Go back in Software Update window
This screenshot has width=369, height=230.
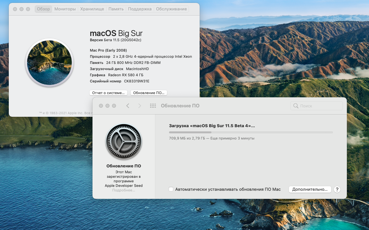[128, 106]
